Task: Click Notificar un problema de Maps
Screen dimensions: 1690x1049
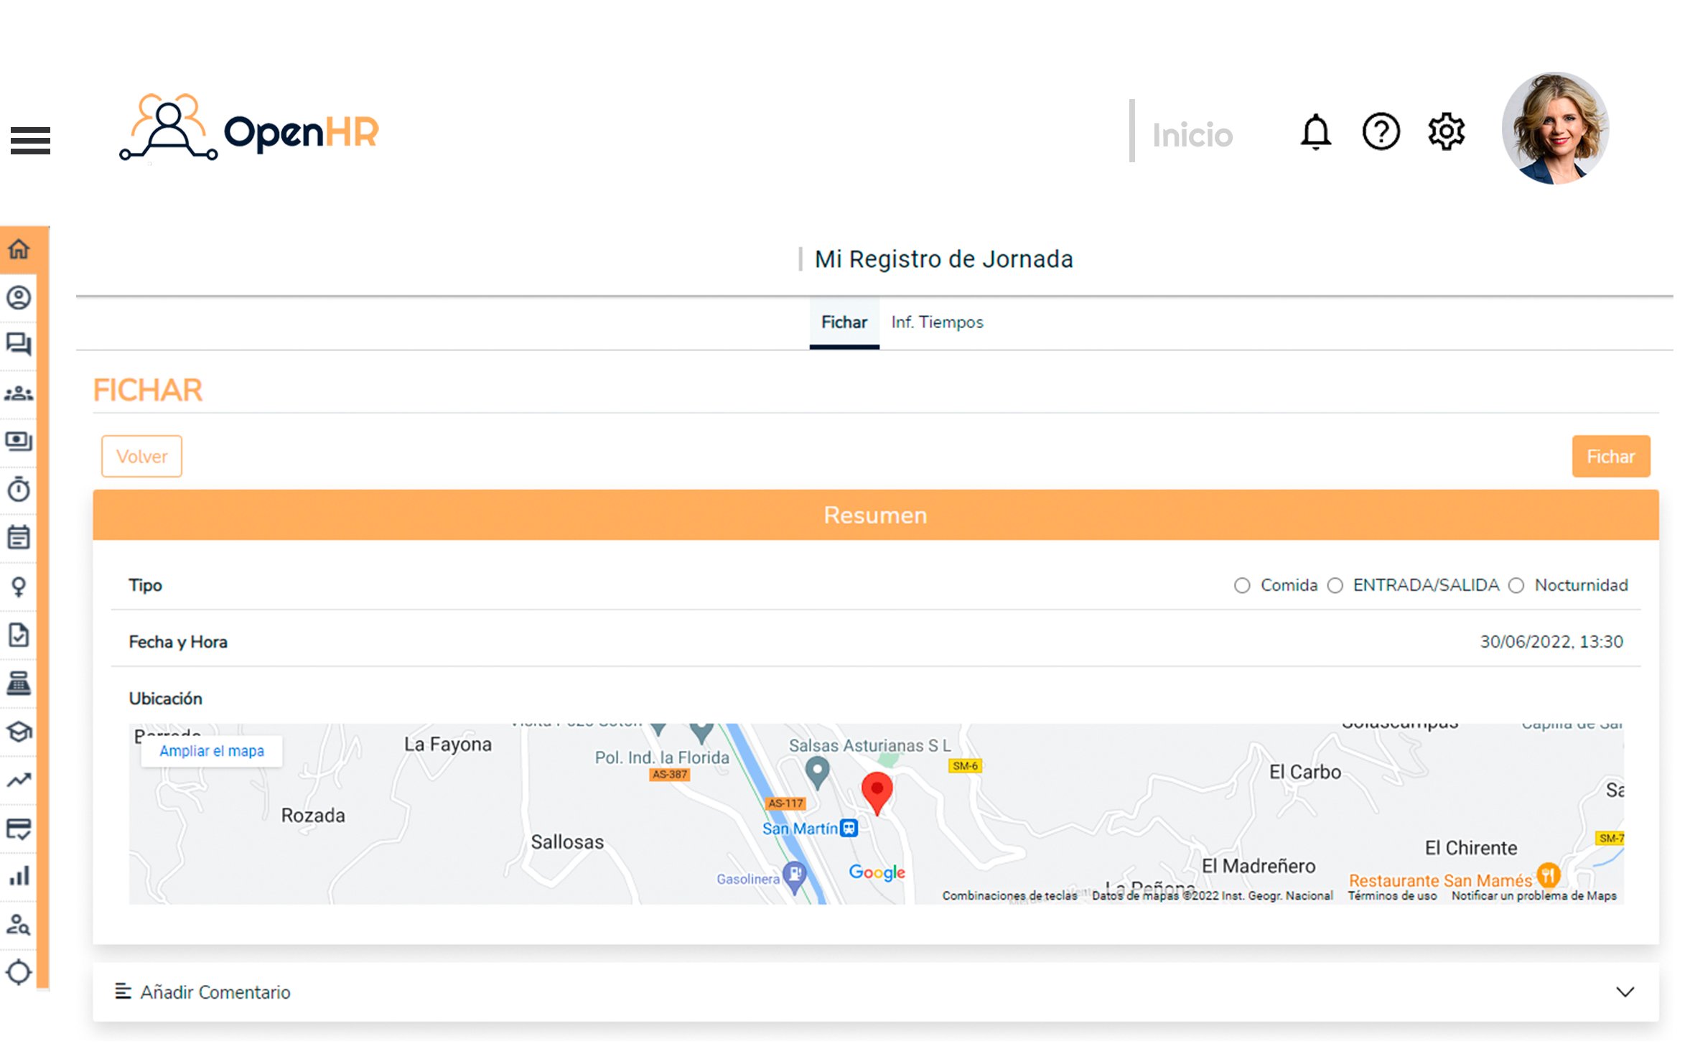Action: 1533,895
